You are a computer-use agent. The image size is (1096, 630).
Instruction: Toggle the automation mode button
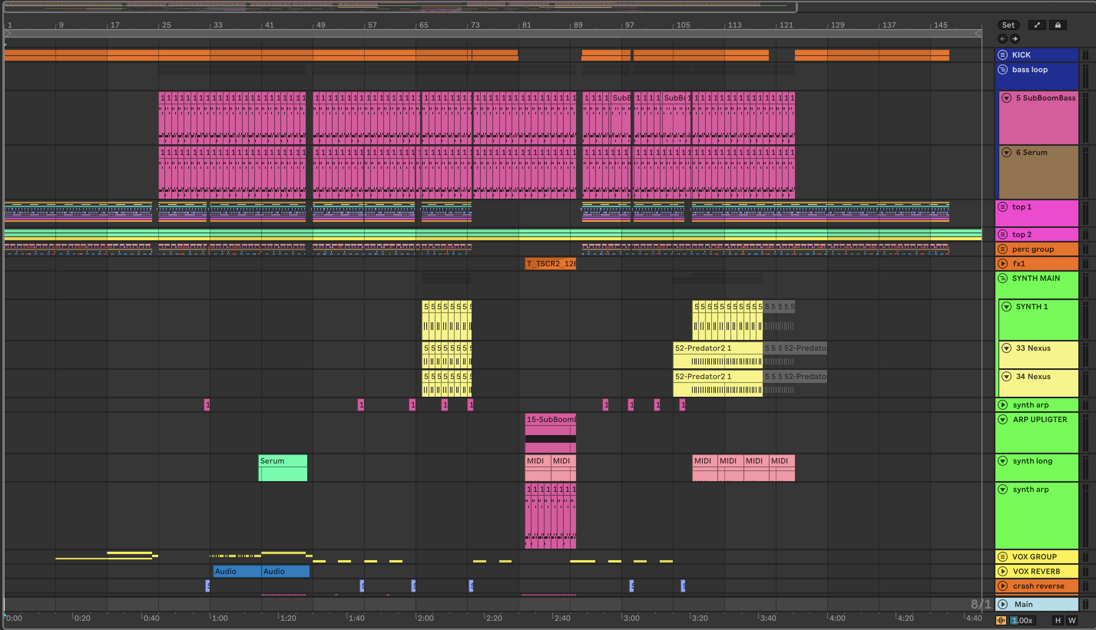(1037, 25)
